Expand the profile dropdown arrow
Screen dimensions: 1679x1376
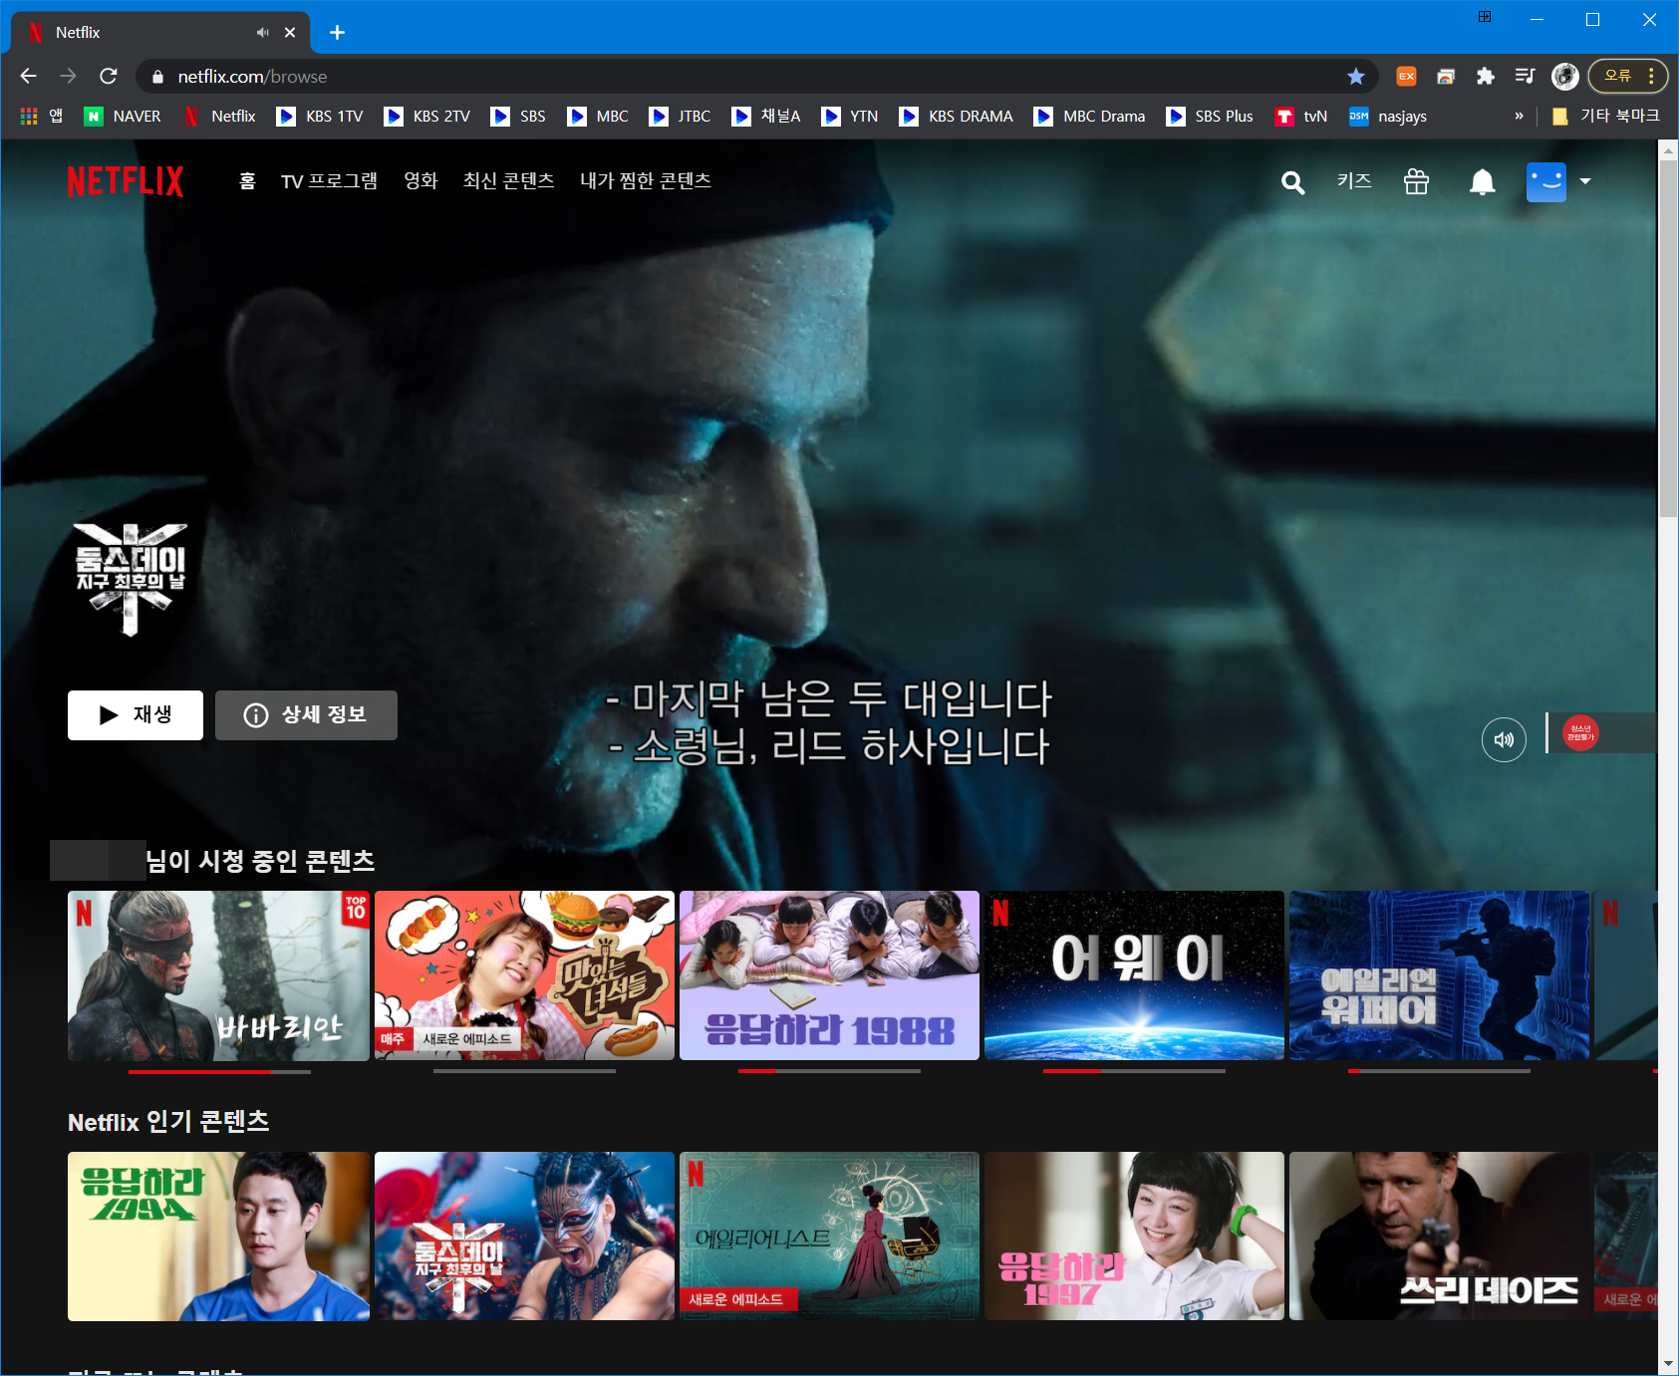[1585, 181]
